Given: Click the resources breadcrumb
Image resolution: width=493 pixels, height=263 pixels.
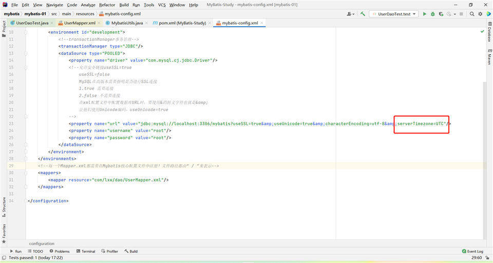Looking at the screenshot, I should (x=85, y=14).
